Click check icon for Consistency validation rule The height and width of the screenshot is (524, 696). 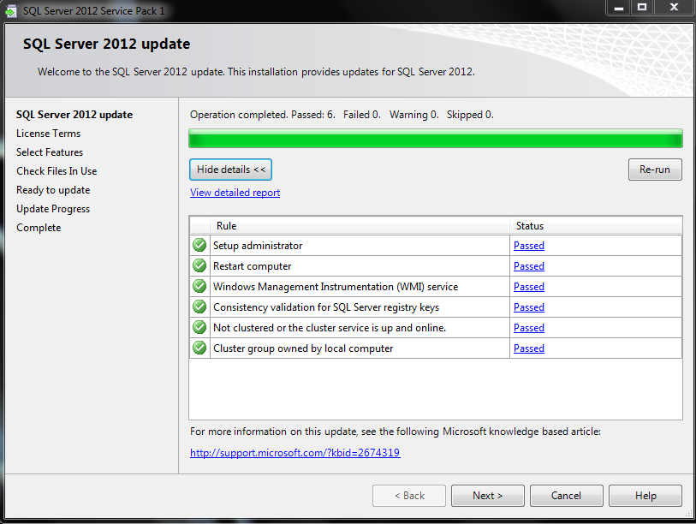(x=199, y=307)
